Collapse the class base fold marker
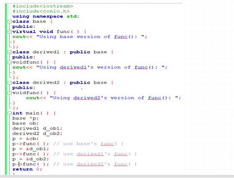The image size is (234, 178). click(10, 21)
